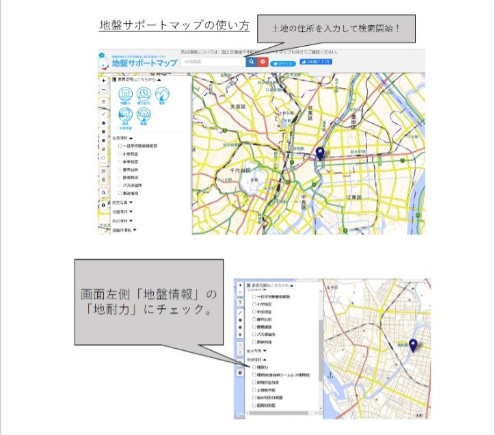Select the filled circle tool in upper map toolbar
The height and width of the screenshot is (435, 495).
click(x=103, y=141)
